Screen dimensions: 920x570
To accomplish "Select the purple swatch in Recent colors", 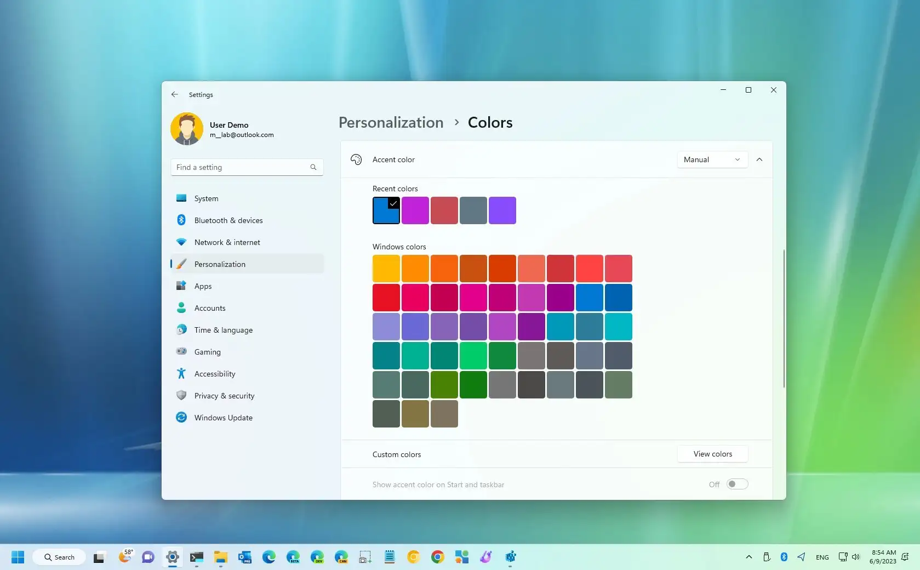I will (502, 211).
